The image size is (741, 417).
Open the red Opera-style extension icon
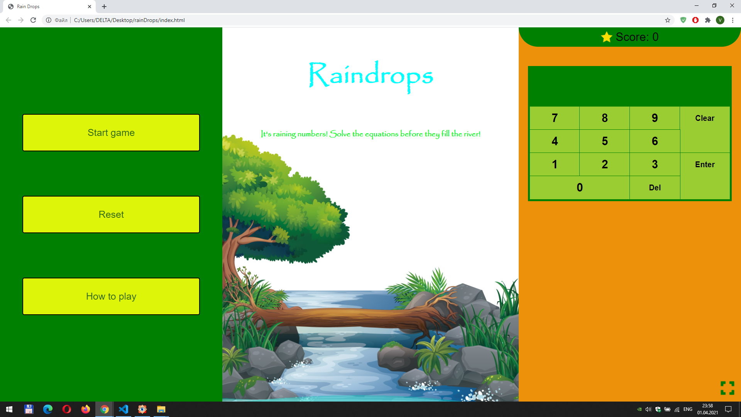695,20
